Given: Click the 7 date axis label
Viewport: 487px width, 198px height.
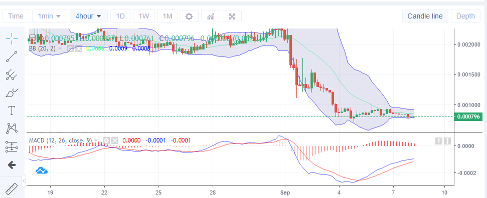Looking at the screenshot, I should [393, 192].
